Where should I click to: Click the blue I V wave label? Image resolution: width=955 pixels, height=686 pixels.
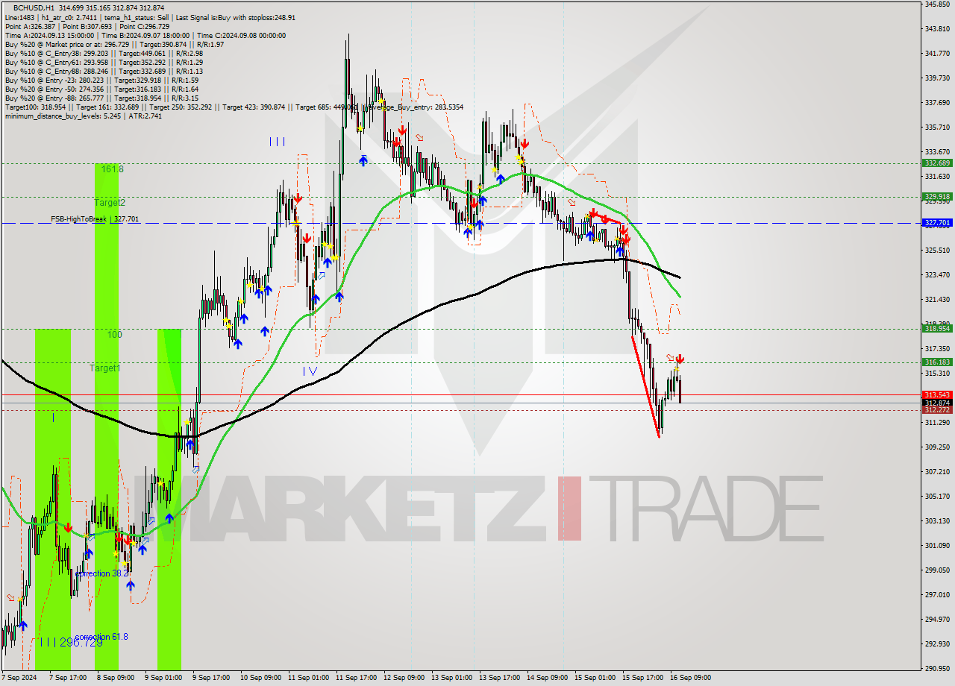[x=310, y=371]
